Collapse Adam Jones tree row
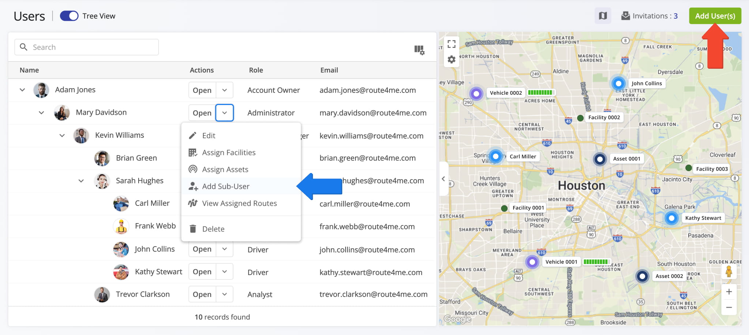The width and height of the screenshot is (749, 335). [22, 90]
